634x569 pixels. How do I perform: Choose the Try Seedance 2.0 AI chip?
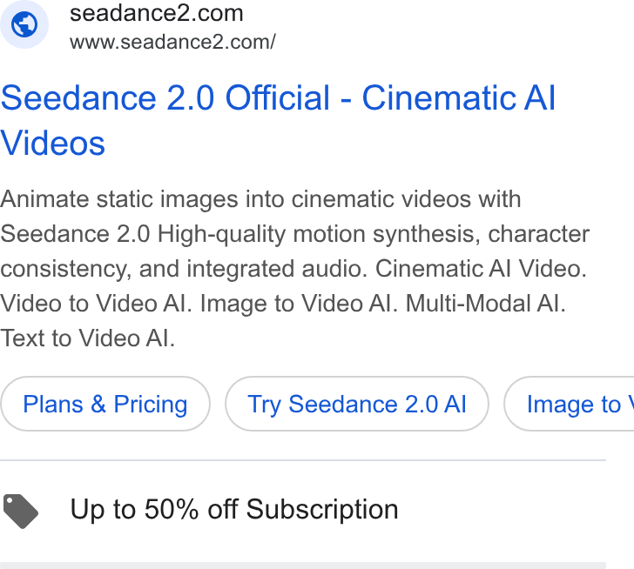[357, 404]
